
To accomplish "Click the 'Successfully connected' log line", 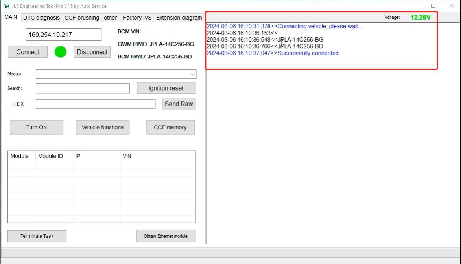I will coord(273,53).
